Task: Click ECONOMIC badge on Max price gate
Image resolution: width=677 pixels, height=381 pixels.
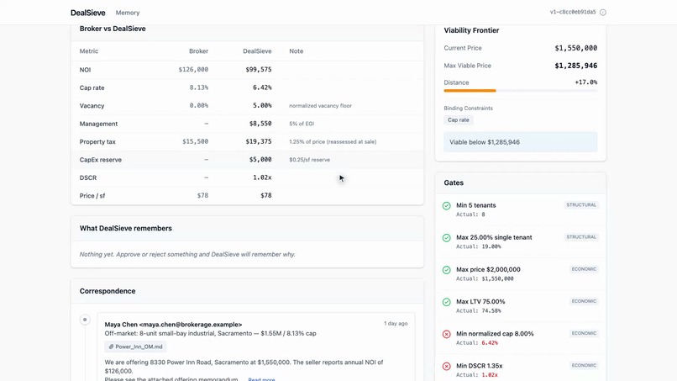Action: pos(584,269)
